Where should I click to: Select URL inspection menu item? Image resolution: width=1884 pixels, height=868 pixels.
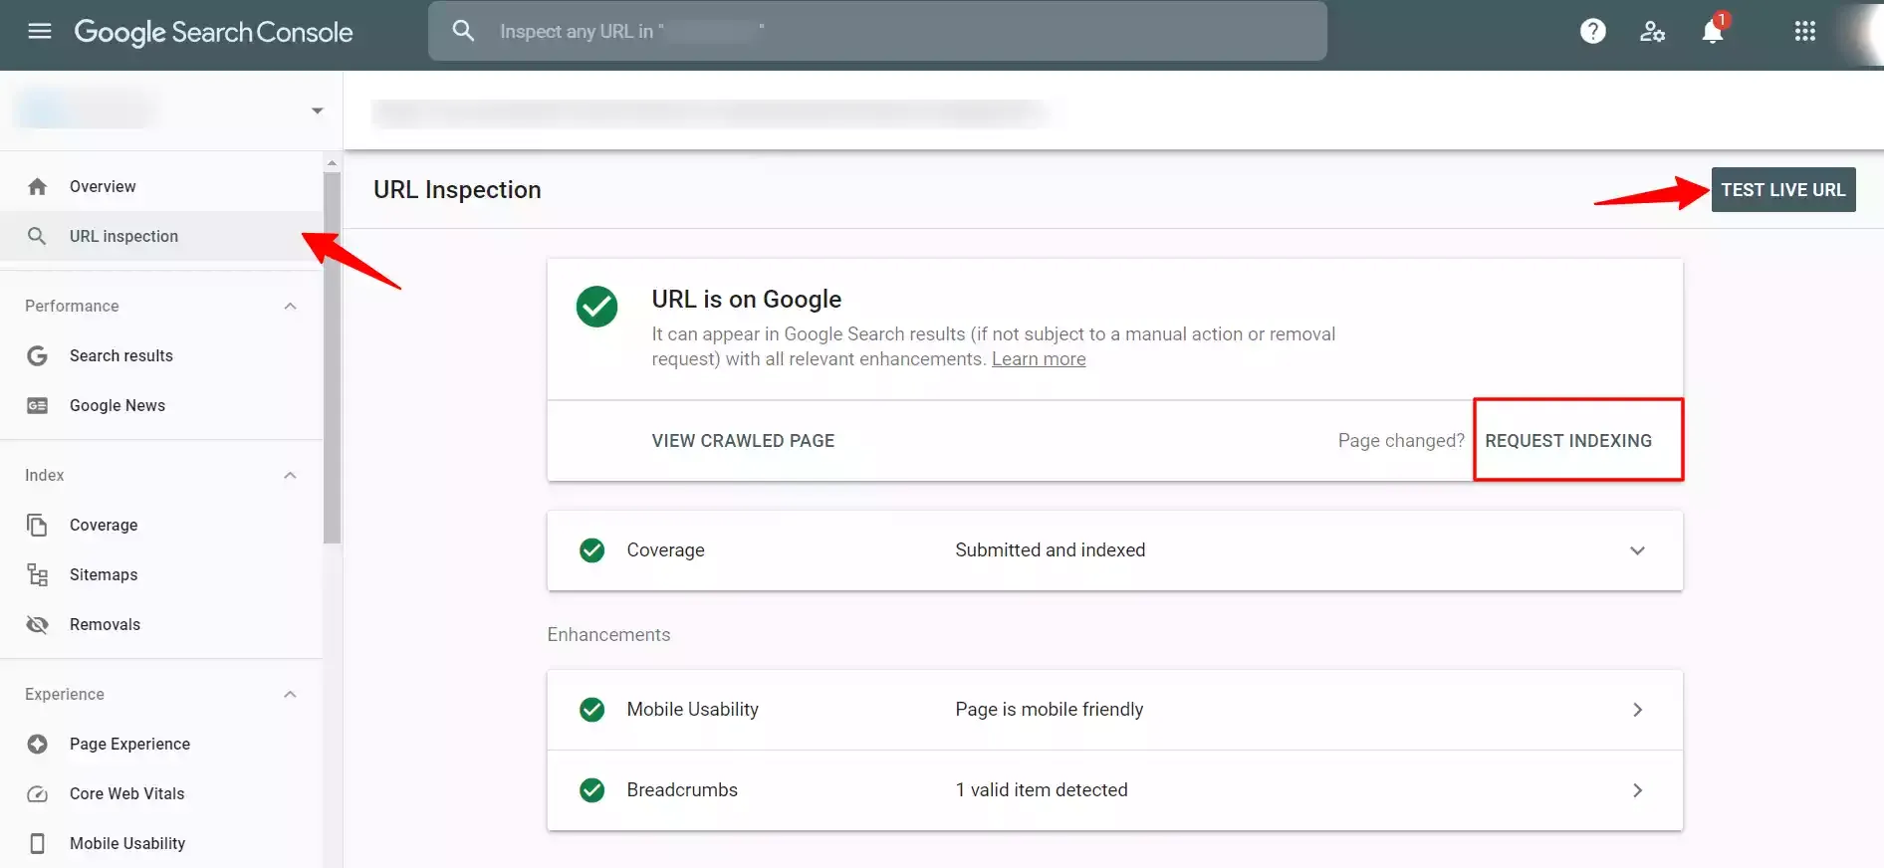161,236
